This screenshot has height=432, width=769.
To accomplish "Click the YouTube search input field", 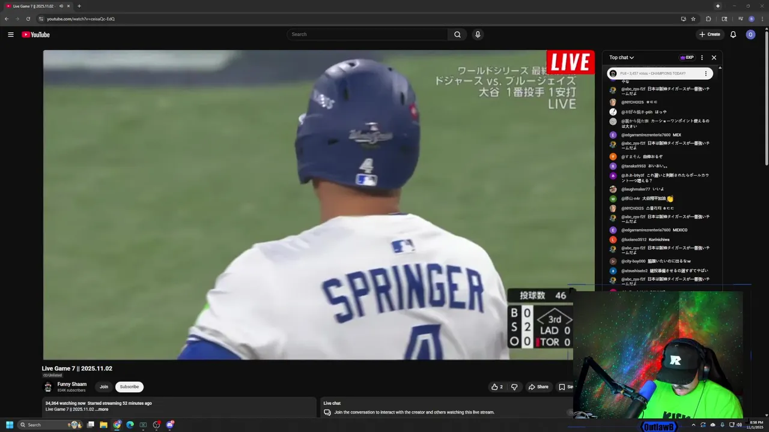I will pos(367,34).
